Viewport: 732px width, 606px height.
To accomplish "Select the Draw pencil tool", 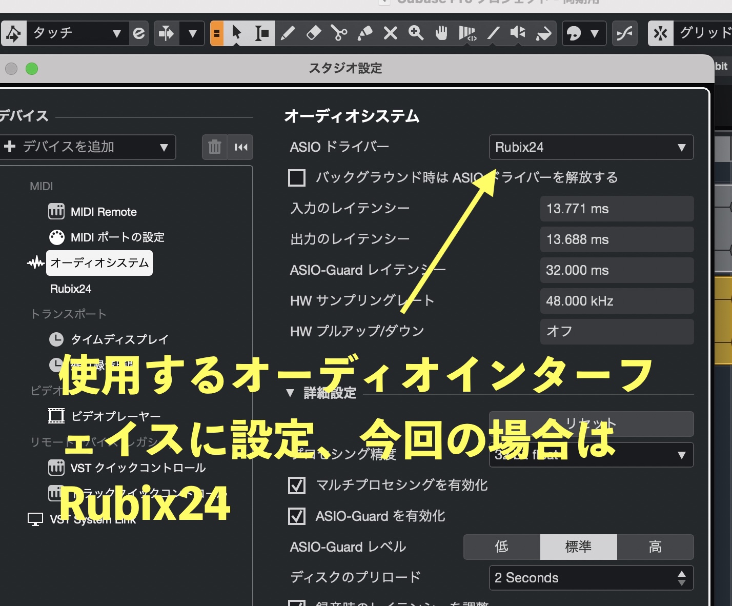I will click(x=288, y=33).
